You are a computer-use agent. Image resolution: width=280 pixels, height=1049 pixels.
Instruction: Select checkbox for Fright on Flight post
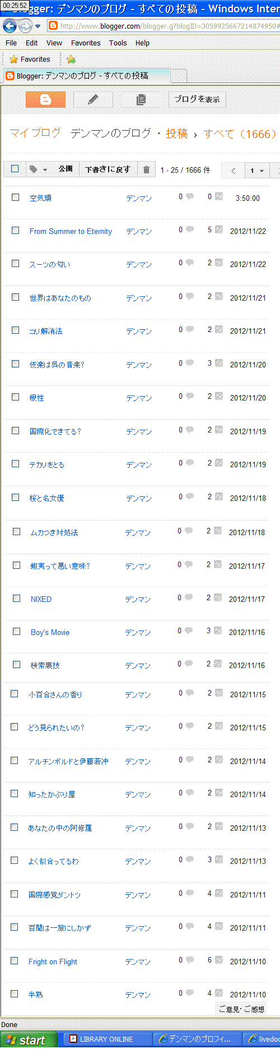tap(15, 961)
